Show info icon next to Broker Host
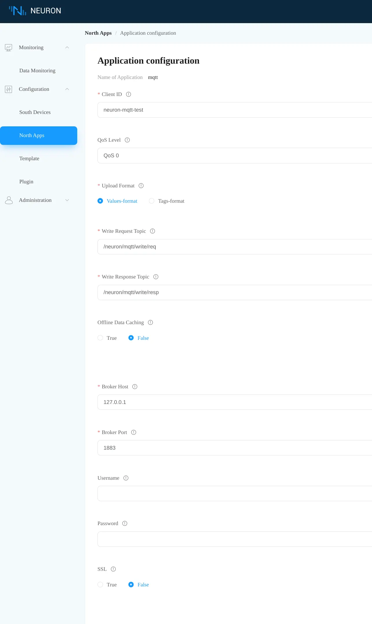The height and width of the screenshot is (624, 372). 135,387
